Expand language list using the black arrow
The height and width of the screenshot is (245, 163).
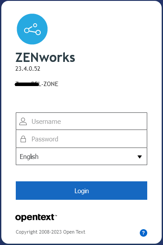[x=140, y=157]
